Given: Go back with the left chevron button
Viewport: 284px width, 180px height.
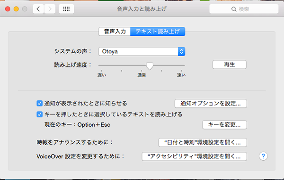Looking at the screenshot, I should [x=38, y=9].
